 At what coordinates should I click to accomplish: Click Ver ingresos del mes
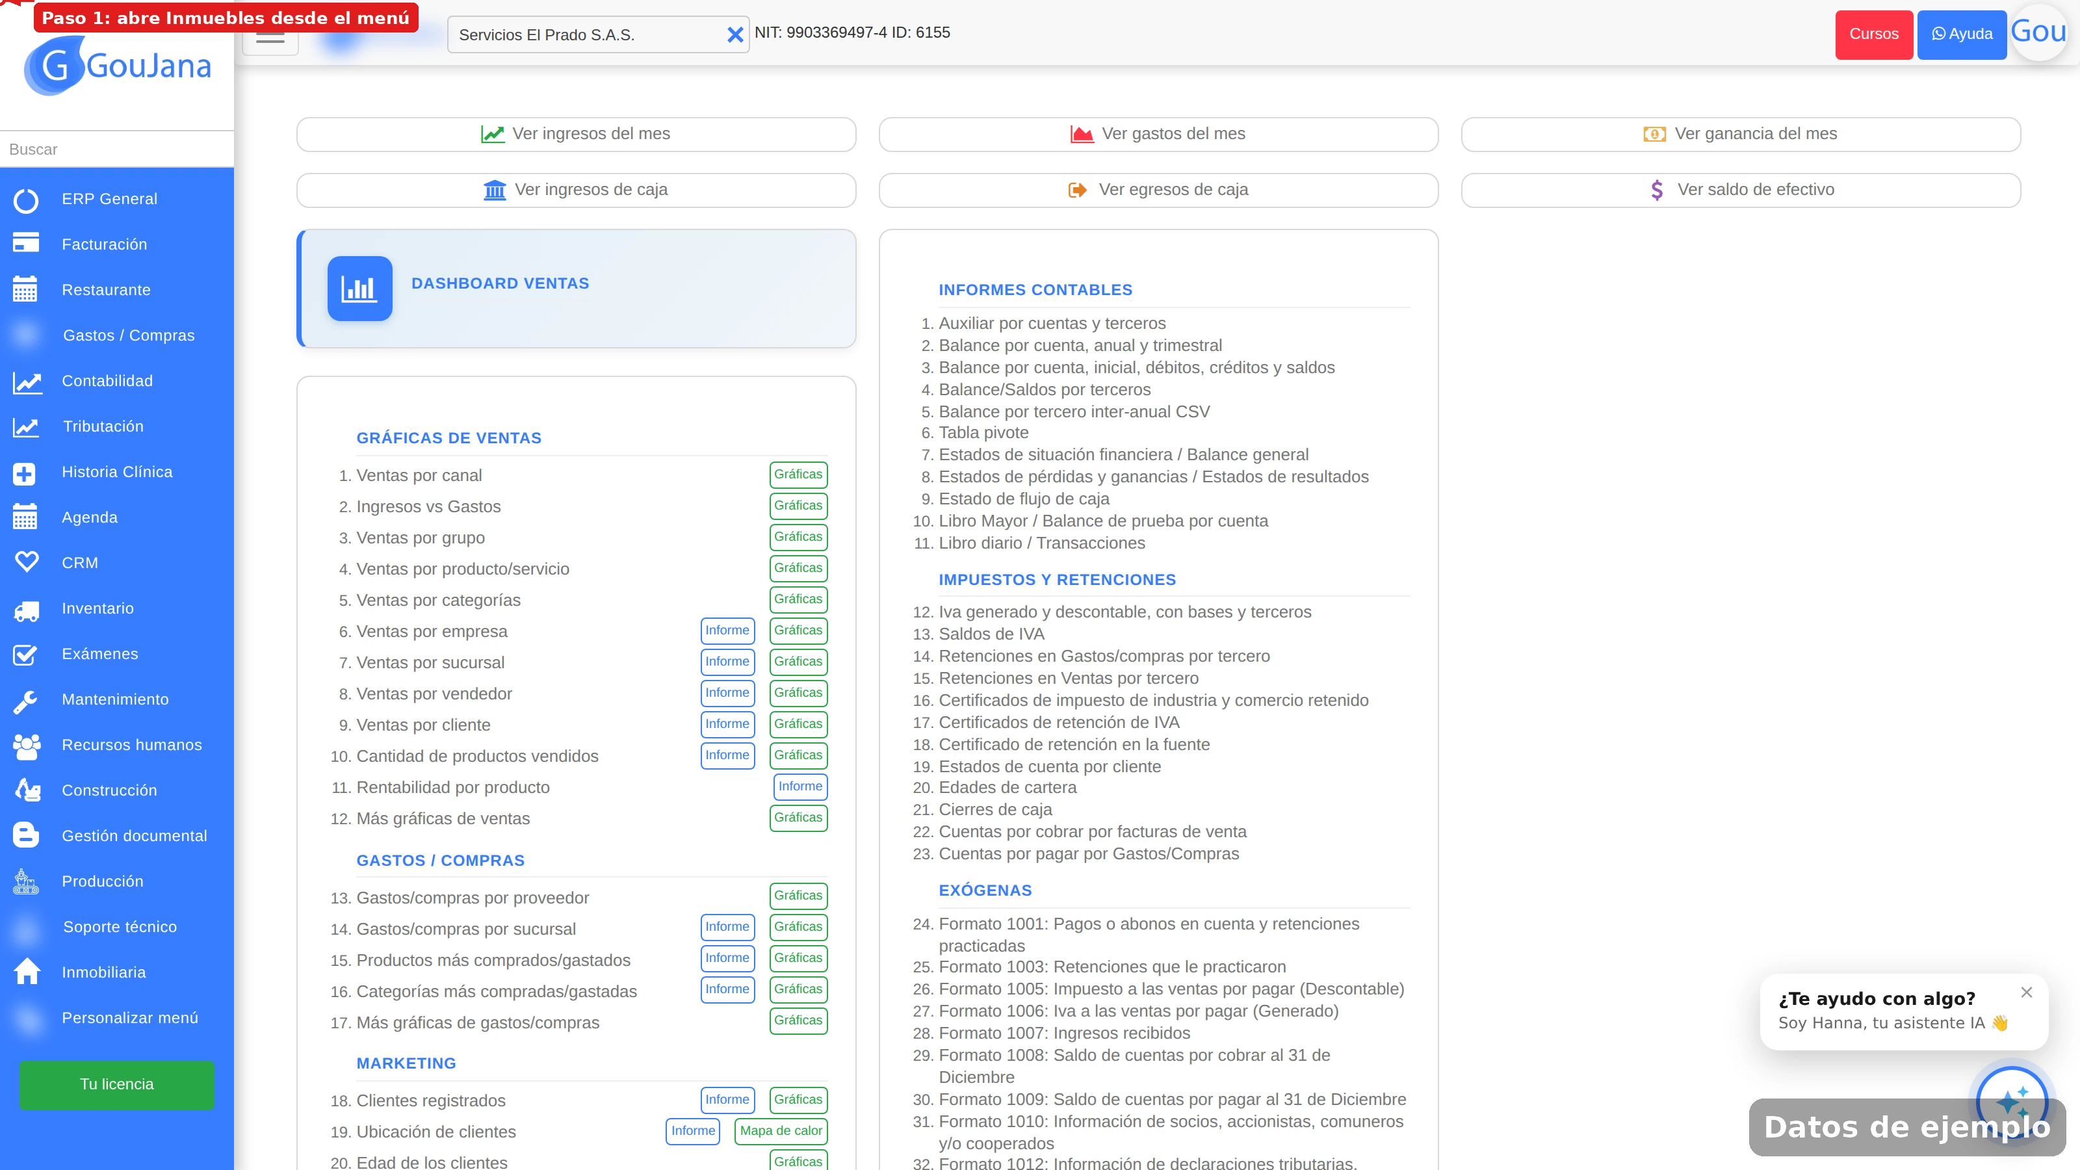[576, 134]
